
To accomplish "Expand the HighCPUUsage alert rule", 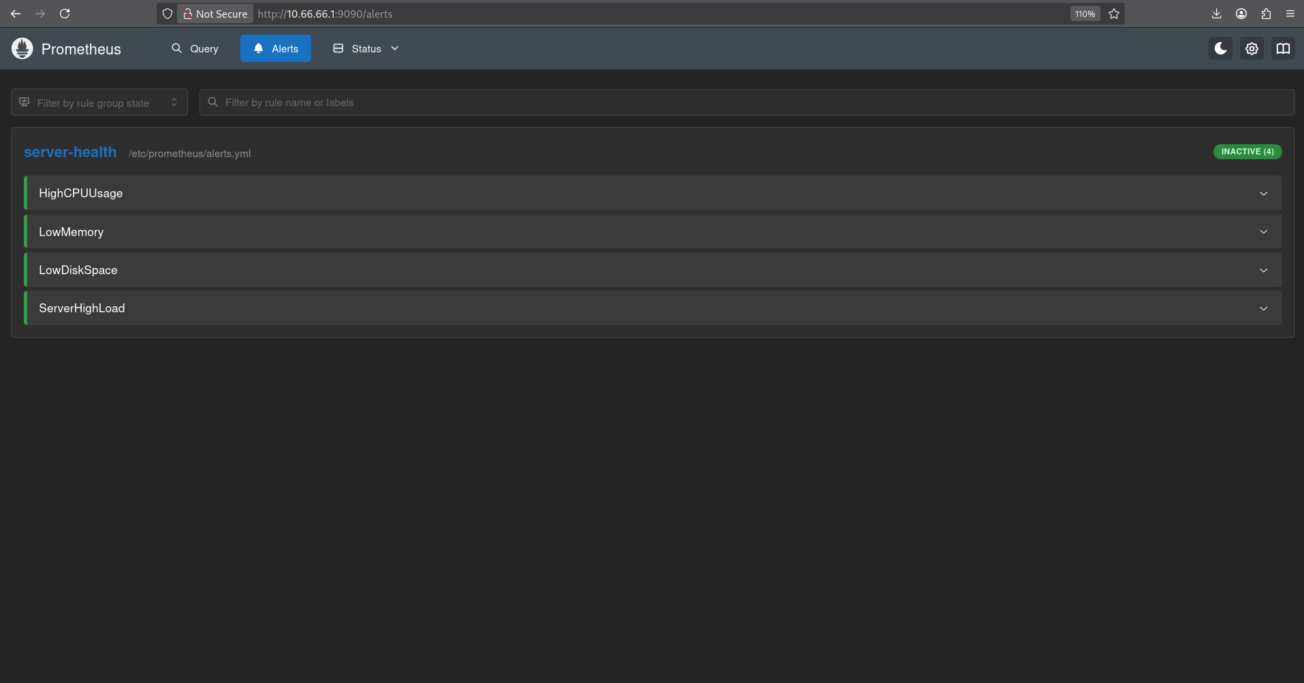I will 653,193.
